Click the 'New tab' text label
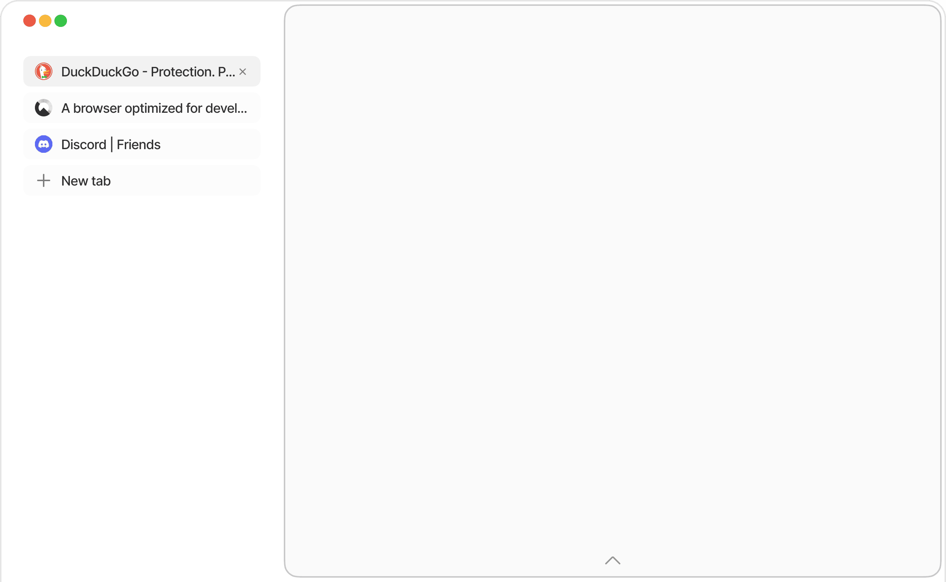The width and height of the screenshot is (946, 582). [x=86, y=181]
